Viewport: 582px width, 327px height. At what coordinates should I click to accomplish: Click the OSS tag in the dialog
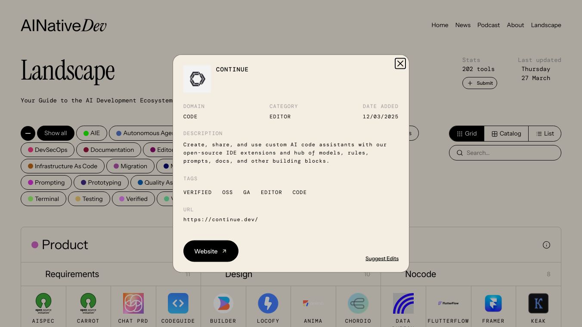227,192
